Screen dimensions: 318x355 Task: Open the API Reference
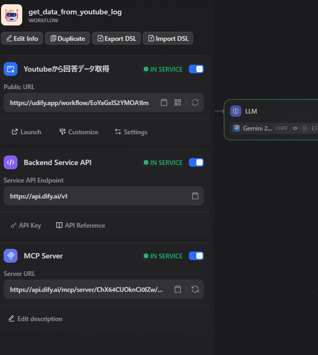(80, 226)
